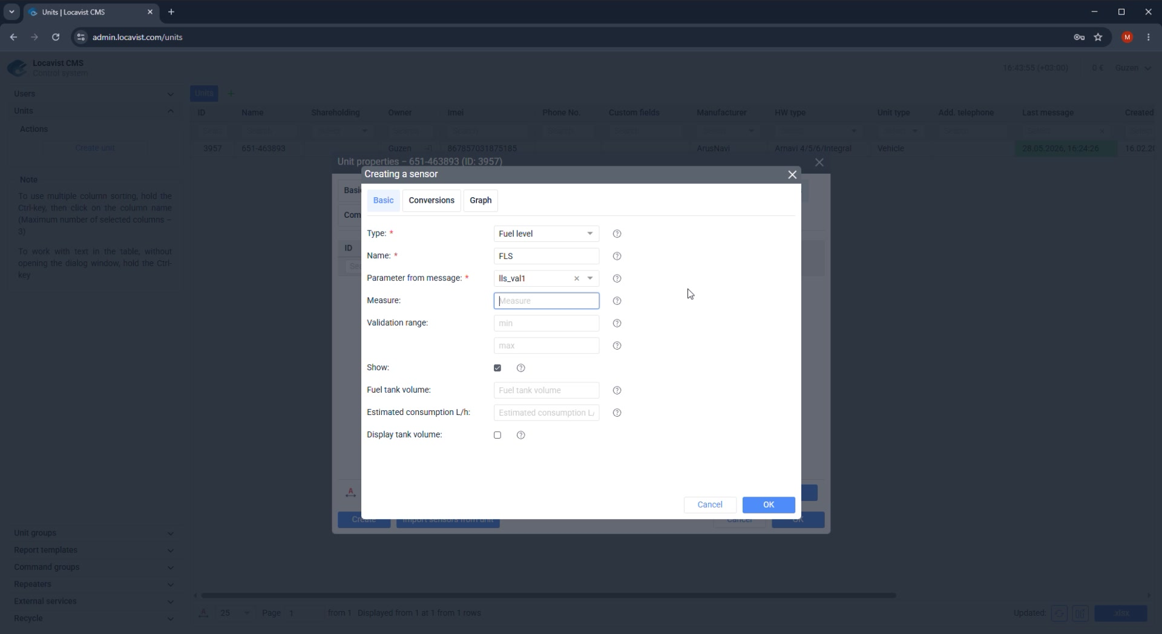The height and width of the screenshot is (634, 1162).
Task: Open Chrome three-dot menu
Action: [1148, 37]
